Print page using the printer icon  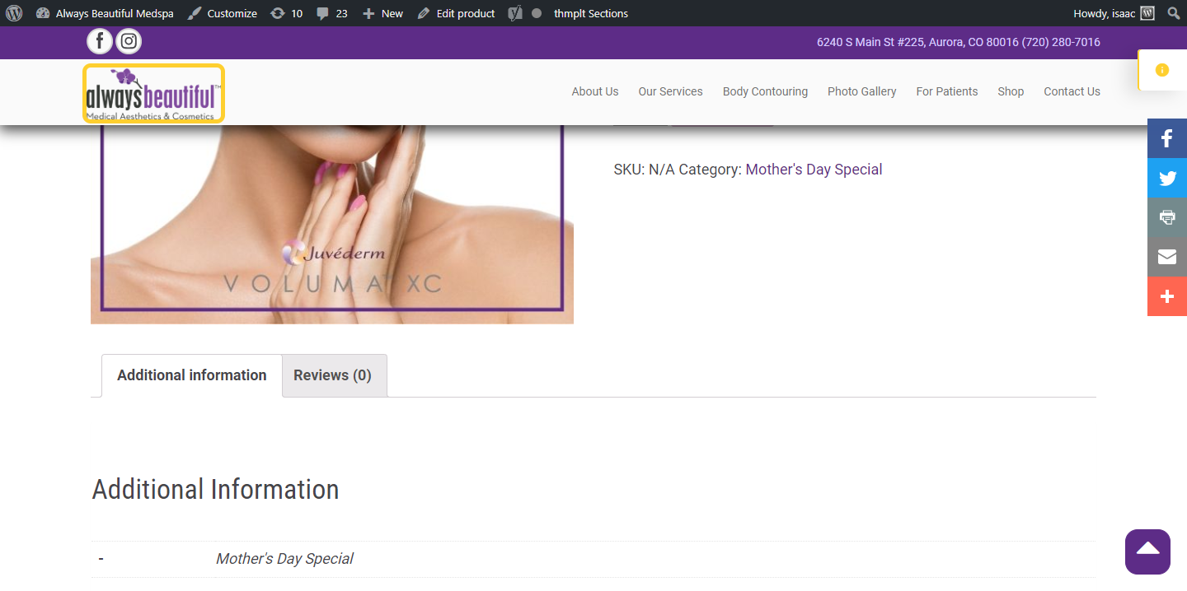(1167, 217)
